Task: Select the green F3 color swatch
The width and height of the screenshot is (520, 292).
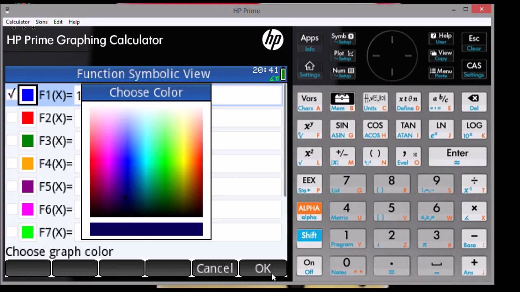Action: tap(28, 141)
